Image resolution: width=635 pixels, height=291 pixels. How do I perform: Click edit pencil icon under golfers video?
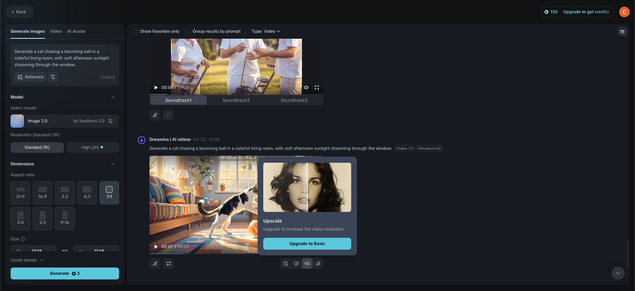tap(155, 115)
